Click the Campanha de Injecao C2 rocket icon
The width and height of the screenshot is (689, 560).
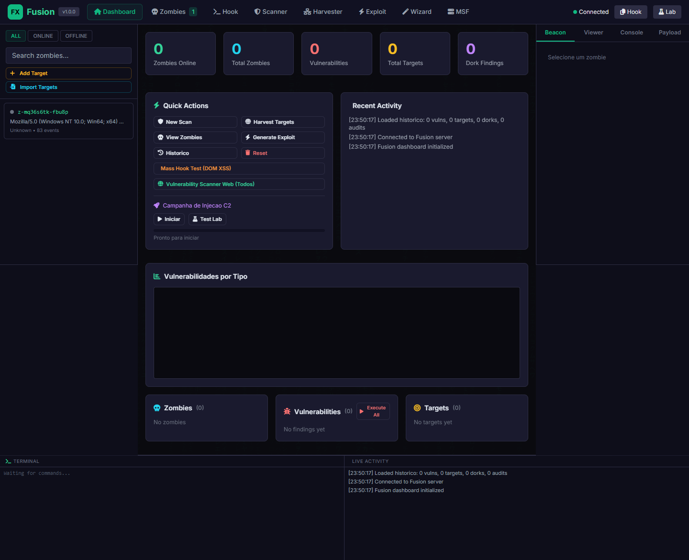pyautogui.click(x=156, y=206)
